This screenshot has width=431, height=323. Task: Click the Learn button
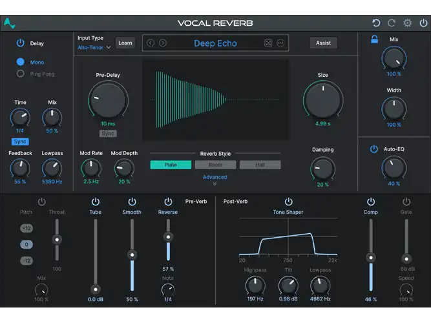125,43
